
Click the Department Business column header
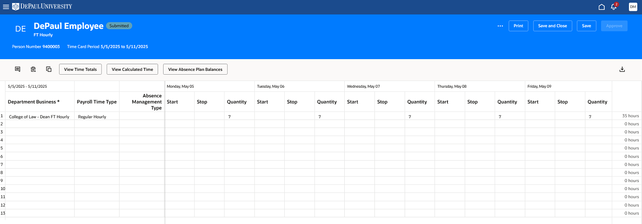pos(40,102)
